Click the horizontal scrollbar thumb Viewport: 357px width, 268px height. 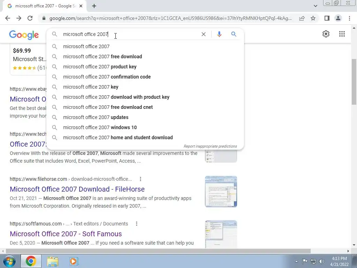(158, 251)
